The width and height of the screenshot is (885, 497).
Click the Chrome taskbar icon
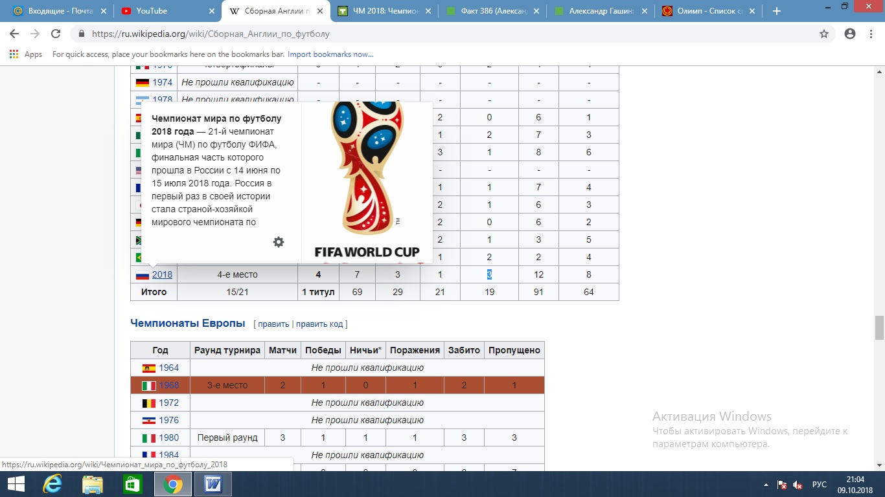point(172,484)
